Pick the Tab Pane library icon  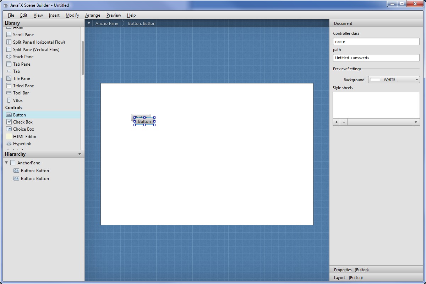click(9, 64)
